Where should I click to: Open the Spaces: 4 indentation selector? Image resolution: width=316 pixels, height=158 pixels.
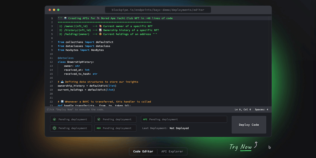[261, 110]
